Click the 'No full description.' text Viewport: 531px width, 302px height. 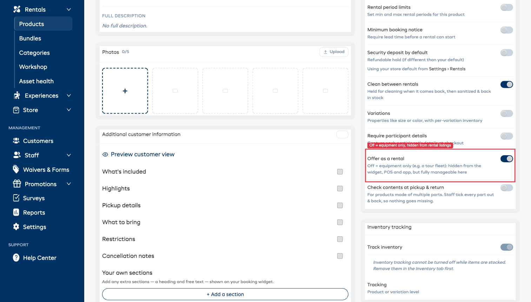point(125,26)
